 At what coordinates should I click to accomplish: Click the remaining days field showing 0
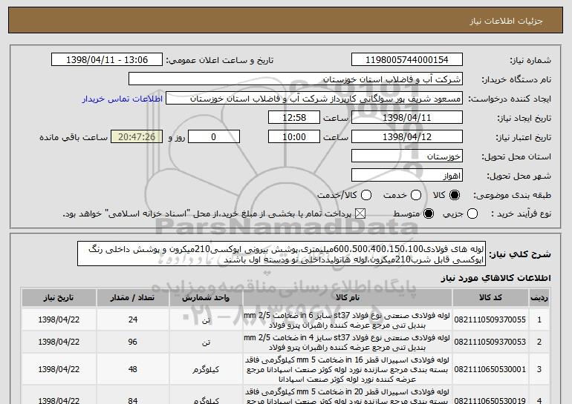tap(214, 137)
